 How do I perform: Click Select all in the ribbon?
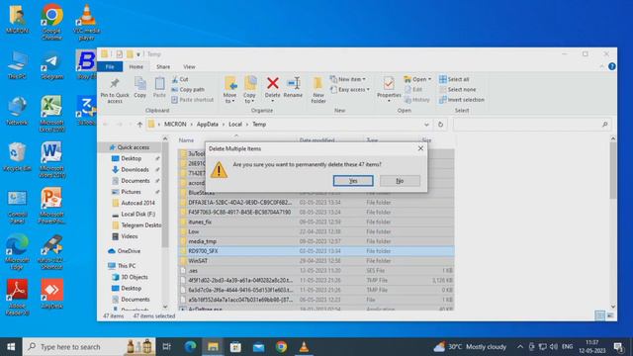[x=454, y=79]
